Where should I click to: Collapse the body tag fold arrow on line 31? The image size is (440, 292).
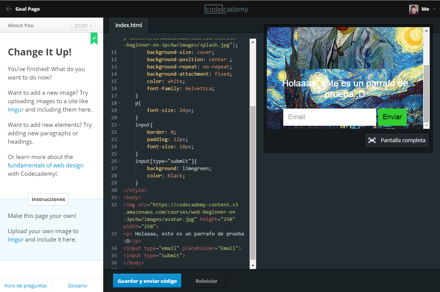pos(120,198)
